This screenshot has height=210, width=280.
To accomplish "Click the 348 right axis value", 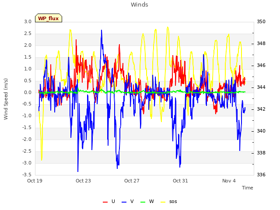I will click(x=261, y=43).
